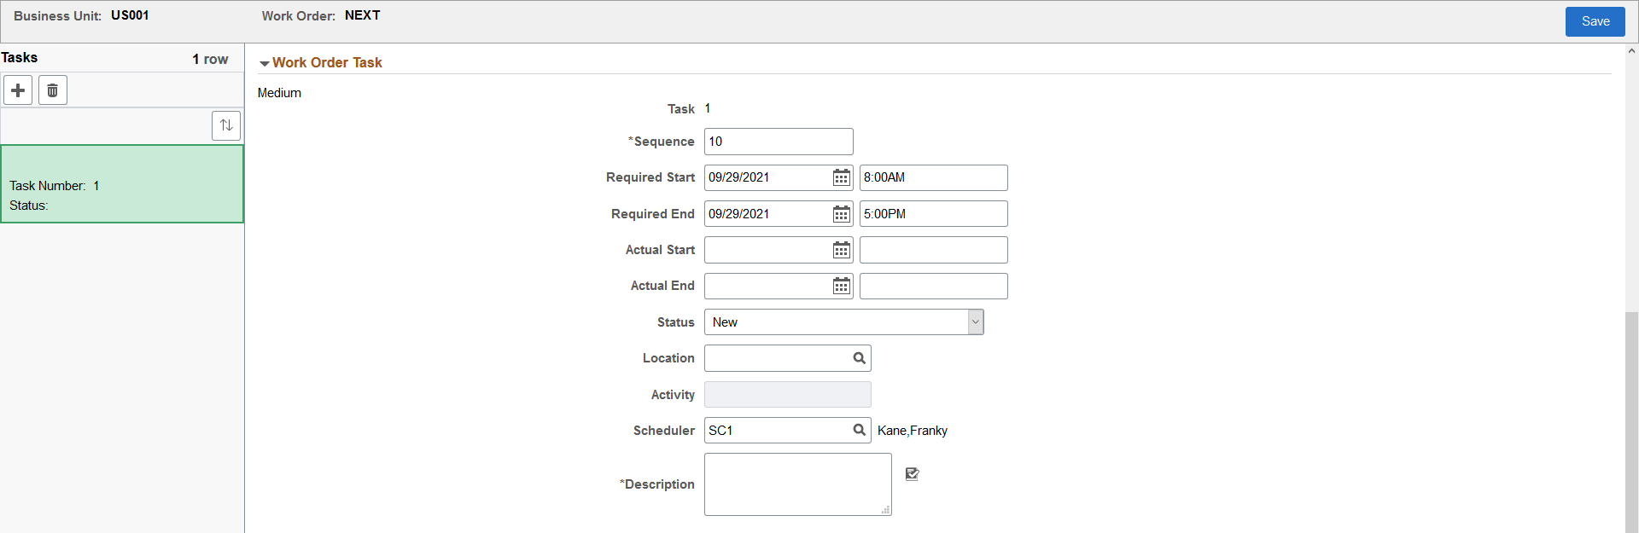Click the Business Unit value US001
The height and width of the screenshot is (533, 1639).
(130, 15)
